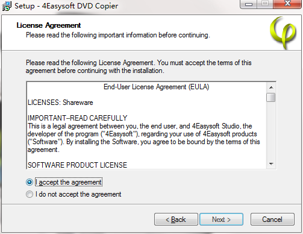303x234 pixels.
Task: Click the "LICENSES: Shareware" line
Action: (60, 103)
